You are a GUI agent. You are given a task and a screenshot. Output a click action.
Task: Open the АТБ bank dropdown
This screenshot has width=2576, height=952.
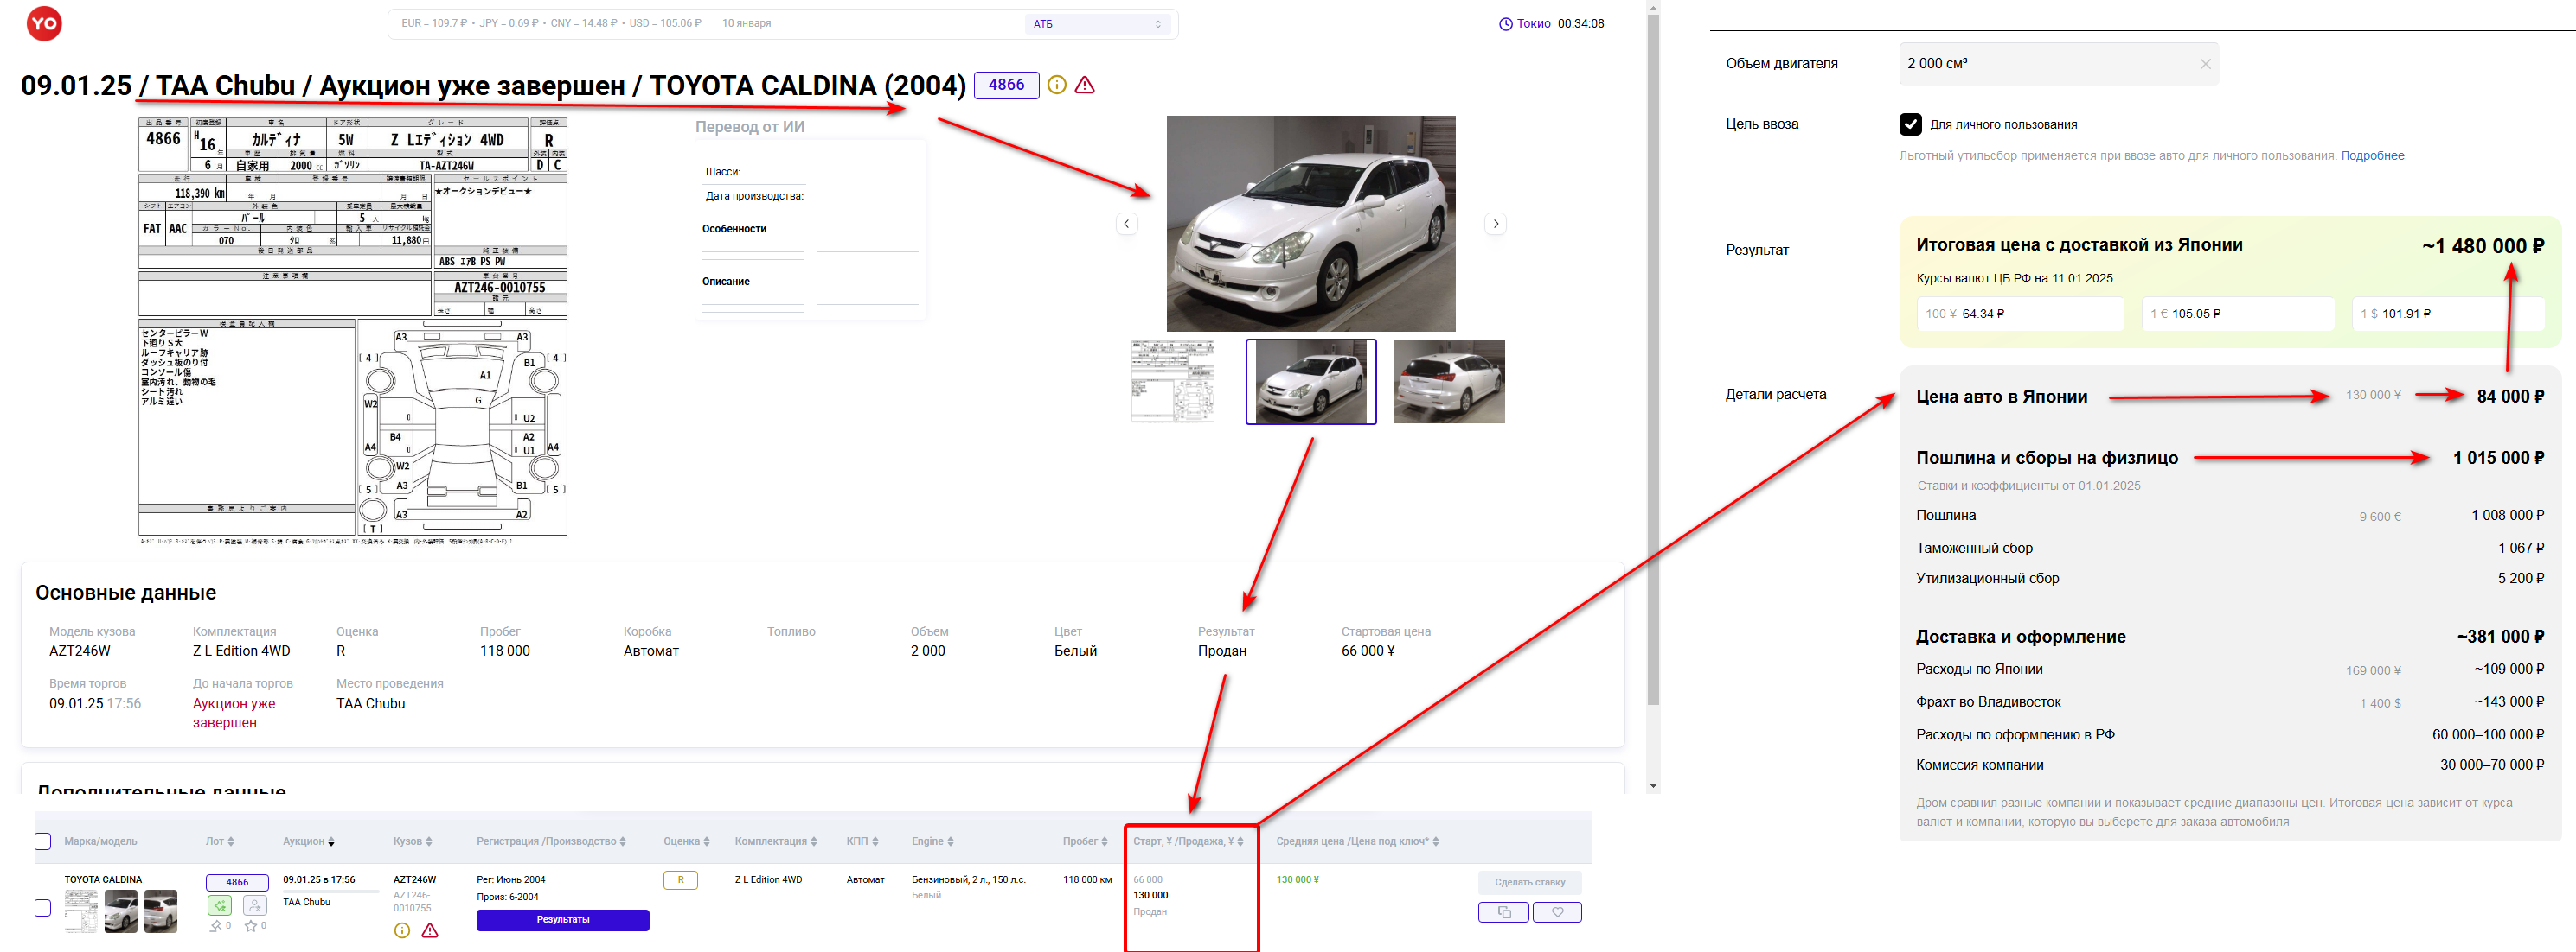point(1096,24)
